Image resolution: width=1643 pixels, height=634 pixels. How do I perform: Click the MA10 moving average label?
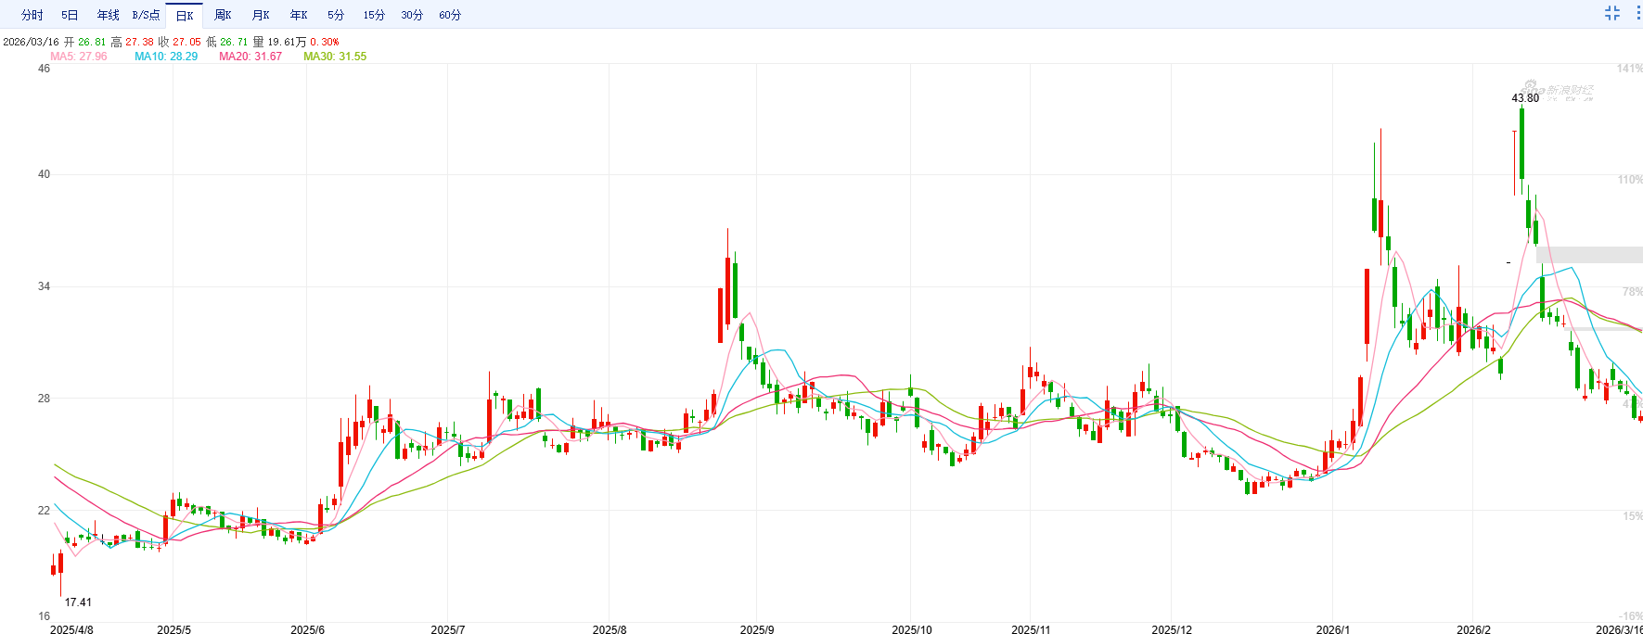click(x=166, y=57)
